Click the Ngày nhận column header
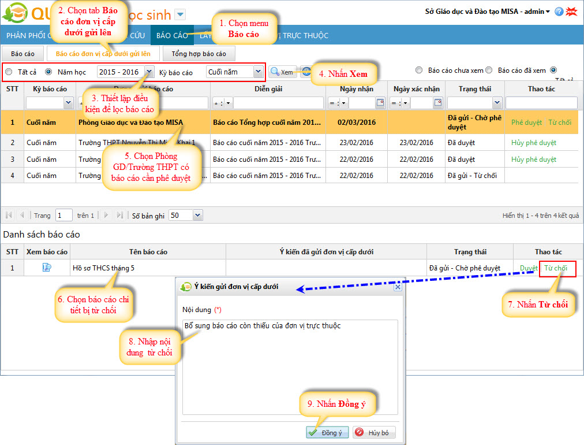The width and height of the screenshot is (584, 445). [357, 89]
